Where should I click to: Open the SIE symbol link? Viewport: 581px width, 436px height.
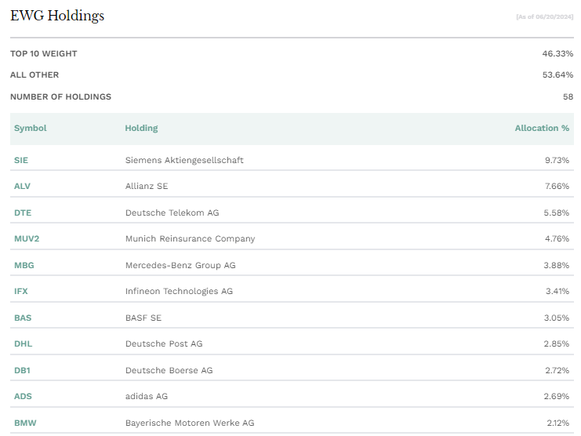click(x=21, y=160)
